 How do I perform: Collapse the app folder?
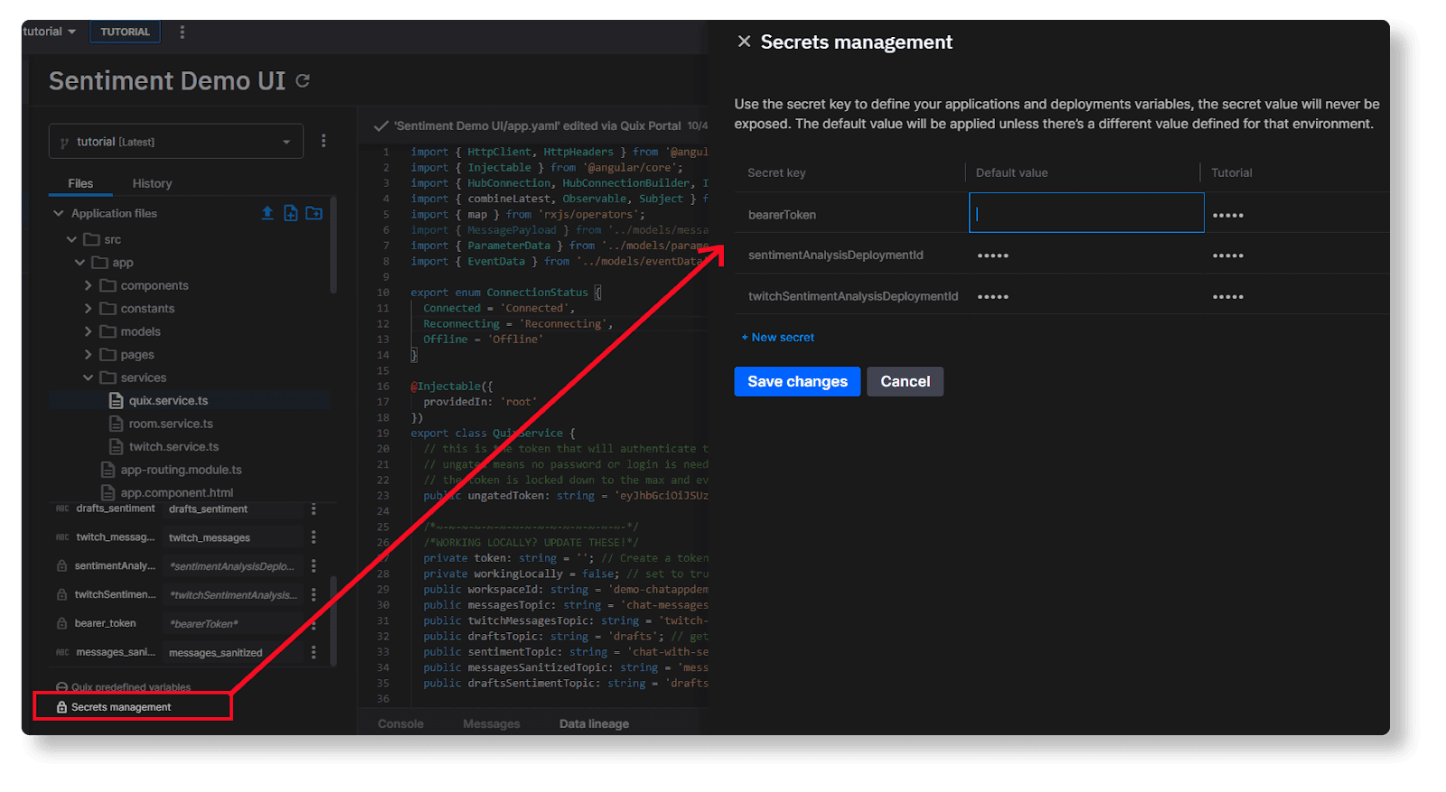(80, 262)
